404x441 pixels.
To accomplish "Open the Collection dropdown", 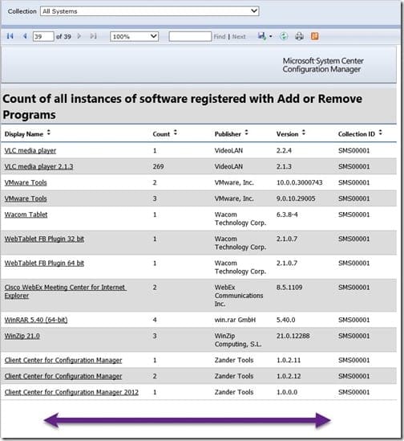I will [x=150, y=11].
